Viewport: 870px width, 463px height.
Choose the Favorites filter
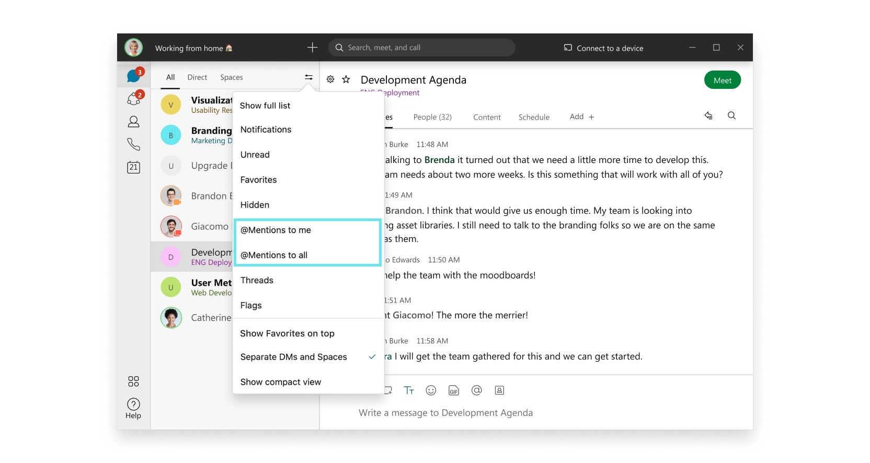coord(308,180)
